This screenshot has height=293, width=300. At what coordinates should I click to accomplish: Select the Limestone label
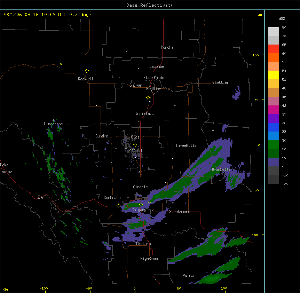coord(53,124)
